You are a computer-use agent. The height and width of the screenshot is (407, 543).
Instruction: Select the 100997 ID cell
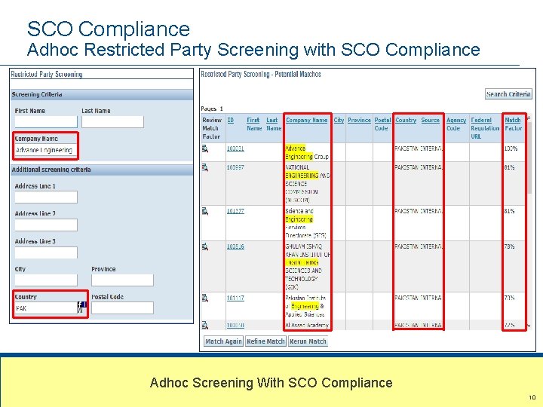click(235, 167)
